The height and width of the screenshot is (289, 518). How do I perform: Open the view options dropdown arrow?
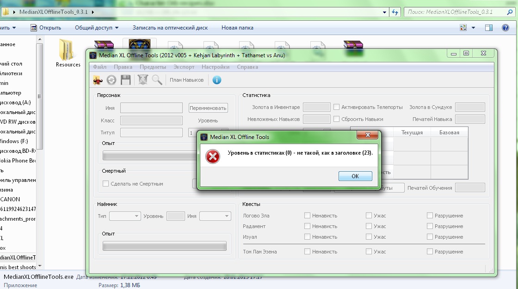pyautogui.click(x=473, y=28)
